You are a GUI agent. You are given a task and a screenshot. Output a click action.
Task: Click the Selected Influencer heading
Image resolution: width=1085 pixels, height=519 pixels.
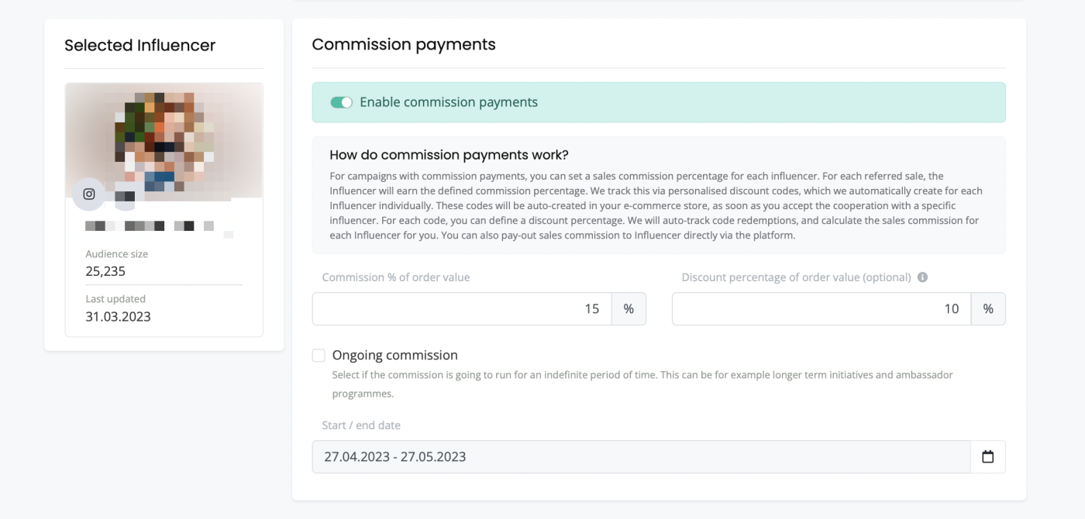pos(140,45)
